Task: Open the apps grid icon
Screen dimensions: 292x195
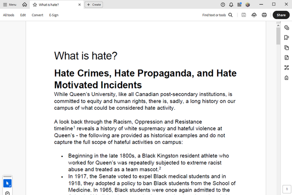Action: [x=239, y=5]
